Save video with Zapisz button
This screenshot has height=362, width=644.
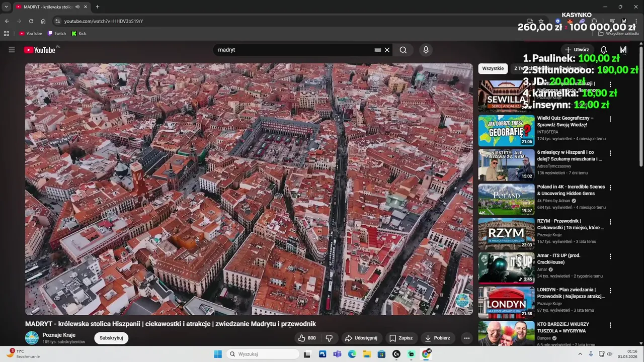tap(401, 338)
